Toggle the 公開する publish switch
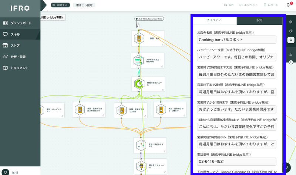The width and height of the screenshot is (296, 175). coord(60,5)
